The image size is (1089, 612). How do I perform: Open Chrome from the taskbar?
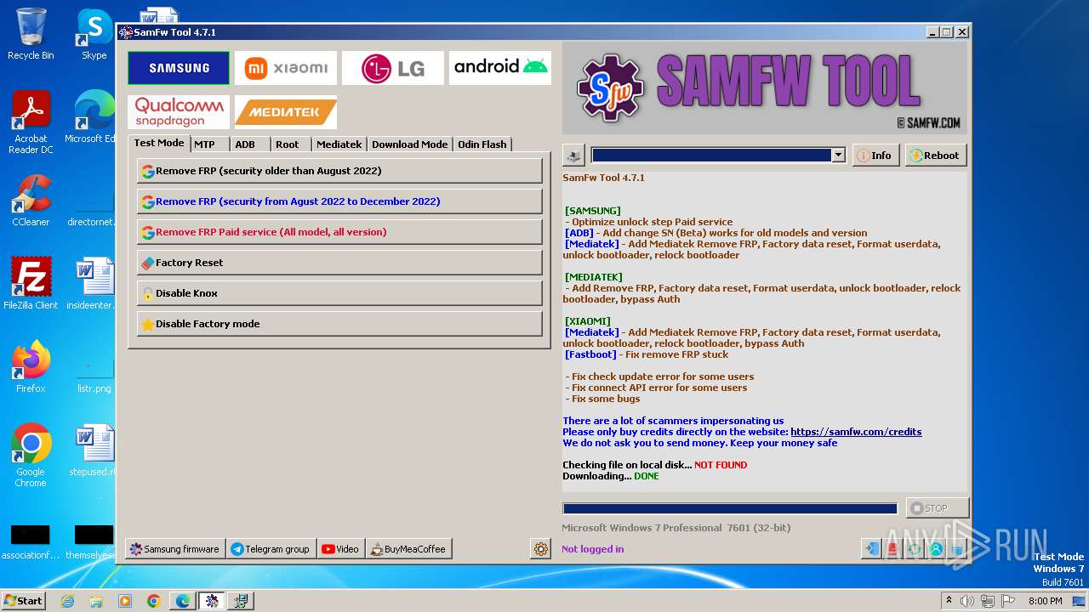tap(154, 601)
